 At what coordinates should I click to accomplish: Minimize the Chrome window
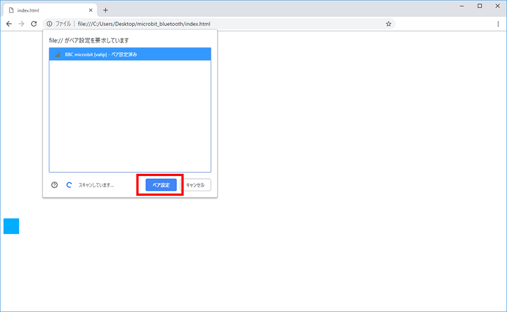click(x=462, y=6)
